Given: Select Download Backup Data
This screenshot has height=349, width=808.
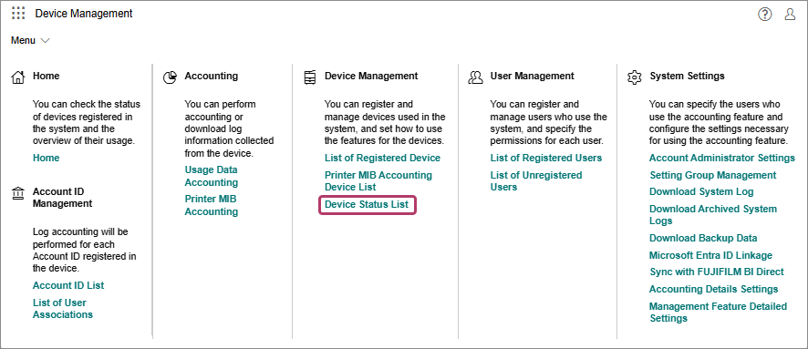Looking at the screenshot, I should coord(703,239).
